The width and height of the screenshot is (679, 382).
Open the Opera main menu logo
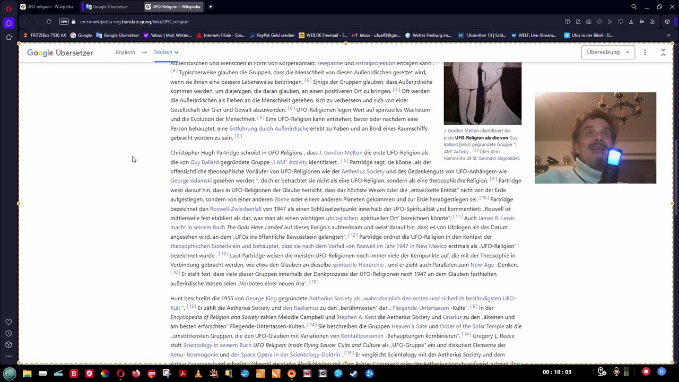[x=8, y=8]
